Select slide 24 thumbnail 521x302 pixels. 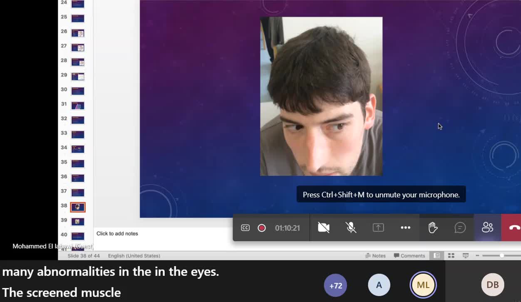(x=78, y=4)
